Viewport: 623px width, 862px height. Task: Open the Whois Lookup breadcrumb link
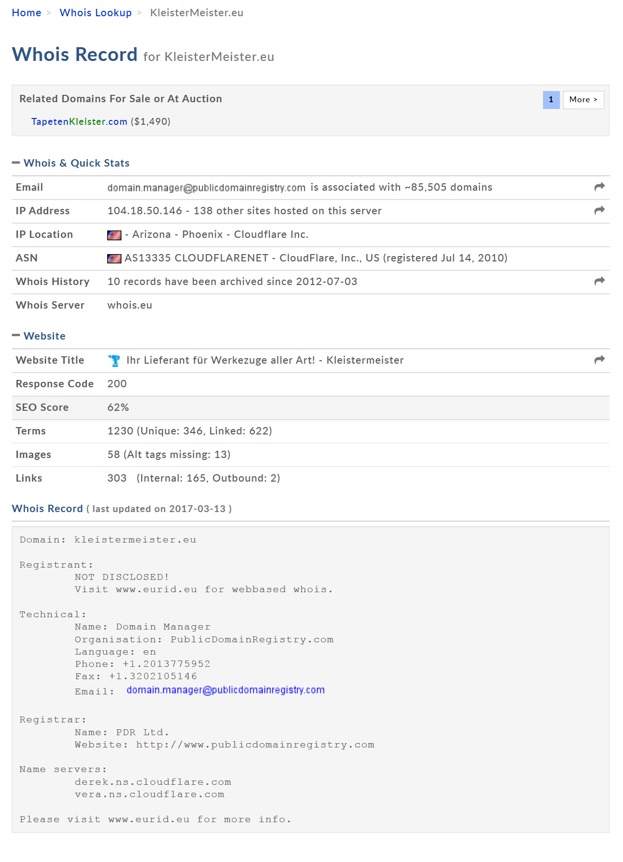coord(95,13)
